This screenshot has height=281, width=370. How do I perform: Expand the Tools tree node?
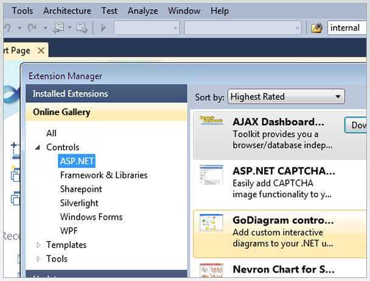[x=39, y=259]
